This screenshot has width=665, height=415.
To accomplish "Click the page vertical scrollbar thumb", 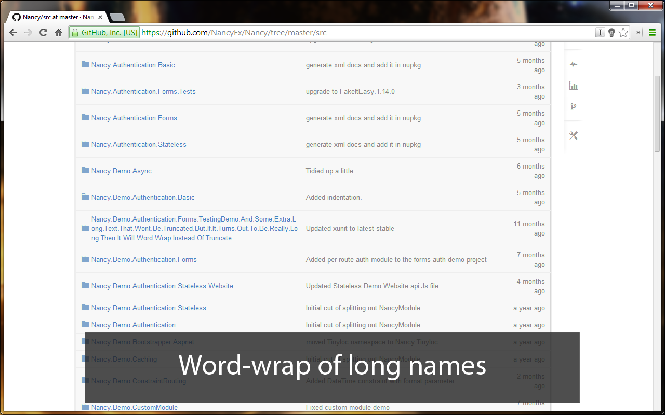I will (x=657, y=113).
